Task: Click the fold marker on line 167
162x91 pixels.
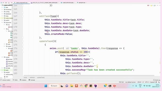Action: click(x=23, y=16)
